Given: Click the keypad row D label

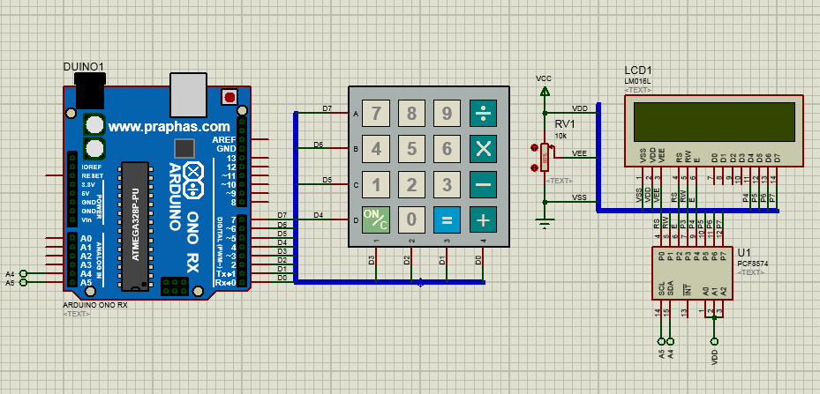Looking at the screenshot, I should (356, 220).
